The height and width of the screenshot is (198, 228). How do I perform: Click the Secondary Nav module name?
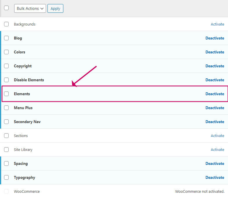pos(27,122)
